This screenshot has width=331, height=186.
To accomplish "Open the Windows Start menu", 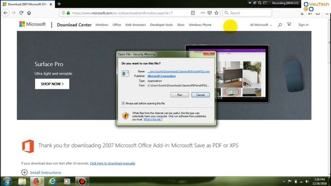I will tap(7, 181).
